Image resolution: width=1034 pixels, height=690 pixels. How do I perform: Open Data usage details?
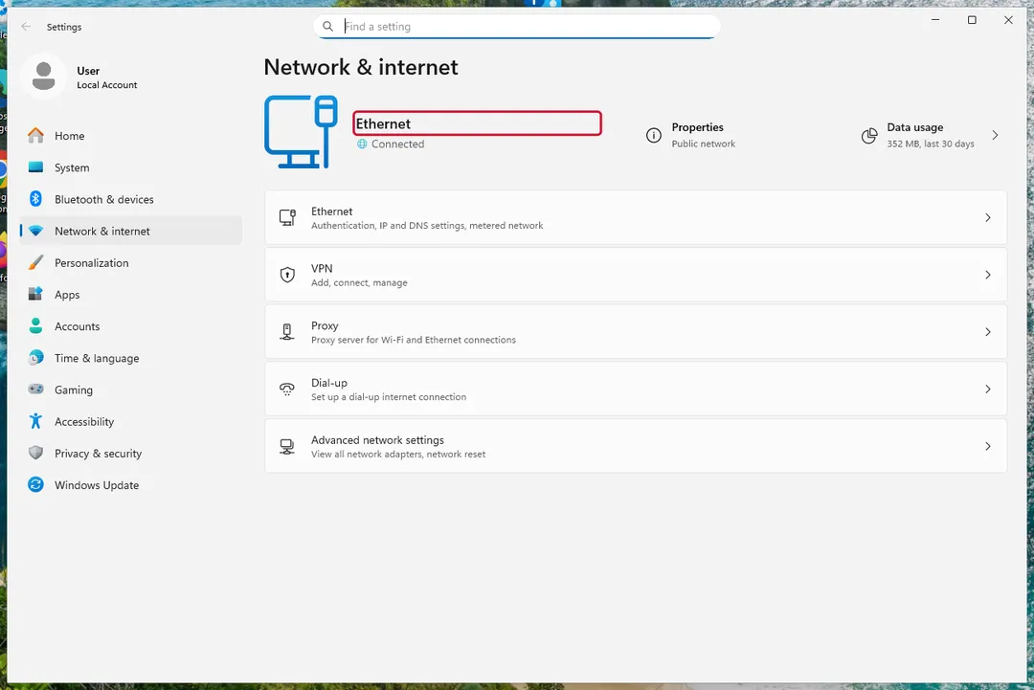[930, 135]
